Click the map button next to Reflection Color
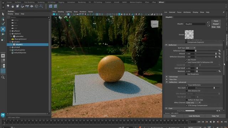228x128 pixels. (x=219, y=50)
